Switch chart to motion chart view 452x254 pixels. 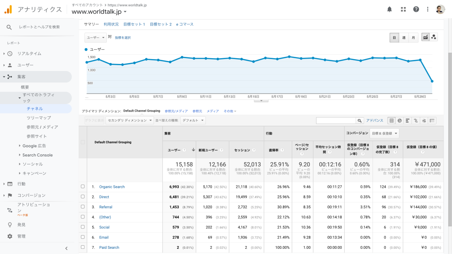(x=433, y=37)
